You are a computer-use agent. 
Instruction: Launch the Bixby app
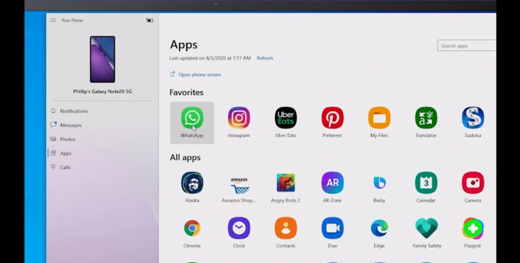(379, 183)
